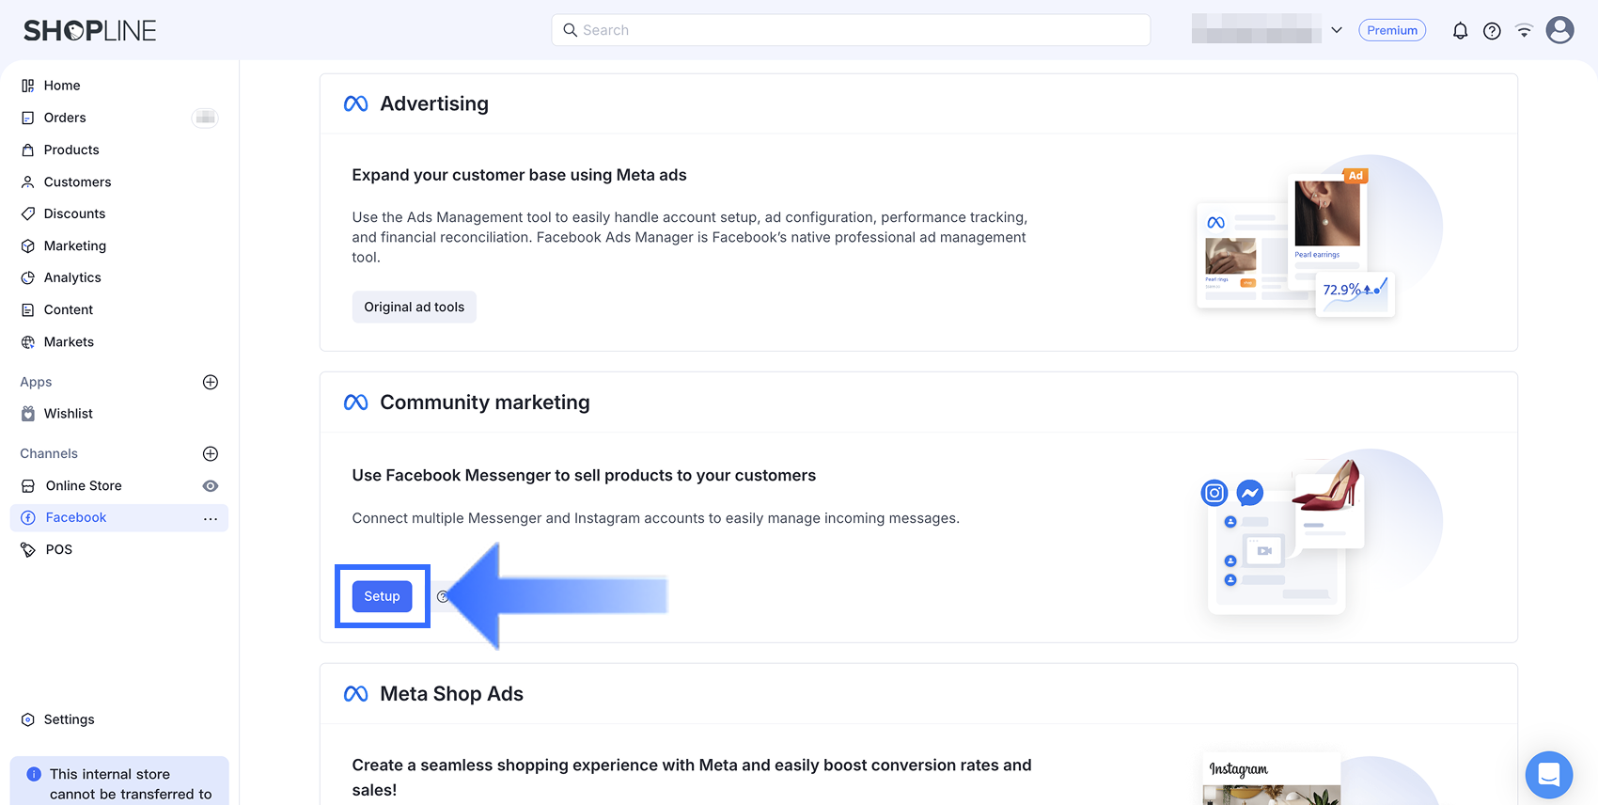Open the user account avatar
1598x805 pixels.
tap(1560, 30)
